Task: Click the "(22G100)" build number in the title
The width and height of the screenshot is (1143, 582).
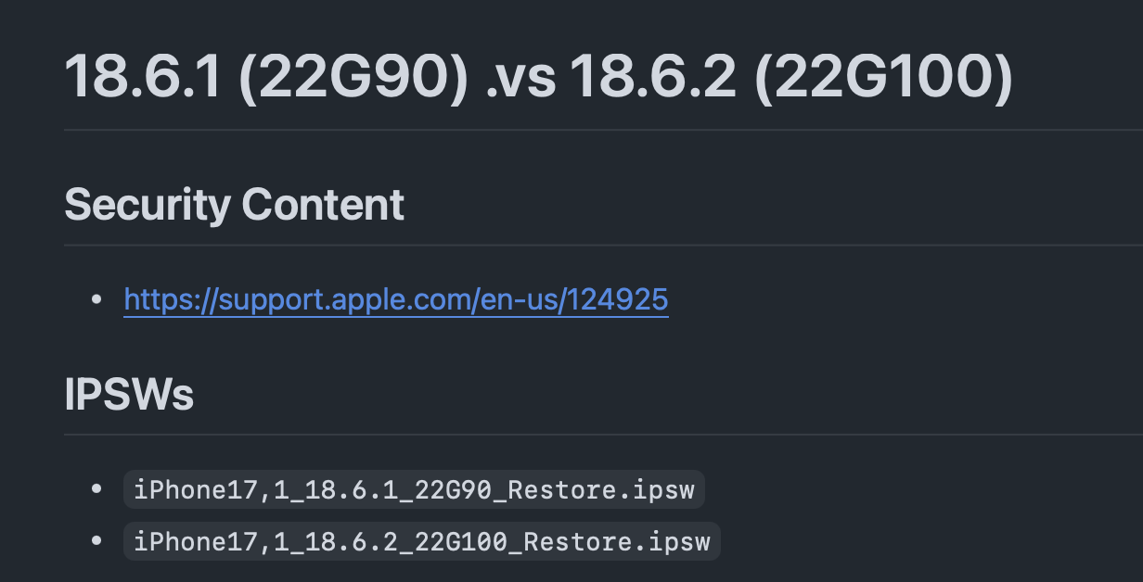Action: click(881, 76)
